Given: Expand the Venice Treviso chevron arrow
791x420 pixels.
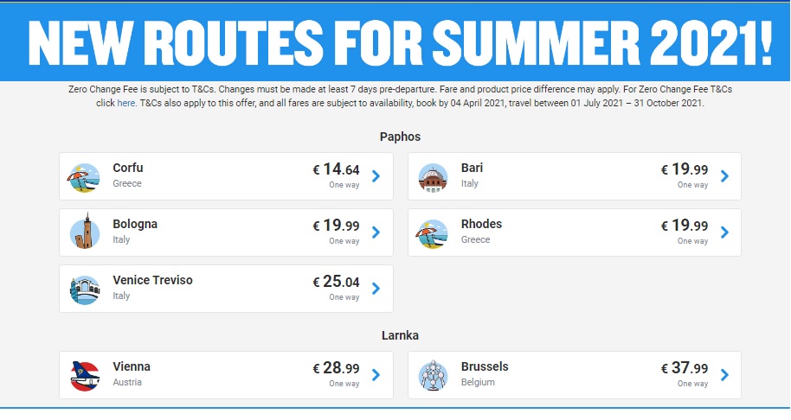Looking at the screenshot, I should click(376, 289).
